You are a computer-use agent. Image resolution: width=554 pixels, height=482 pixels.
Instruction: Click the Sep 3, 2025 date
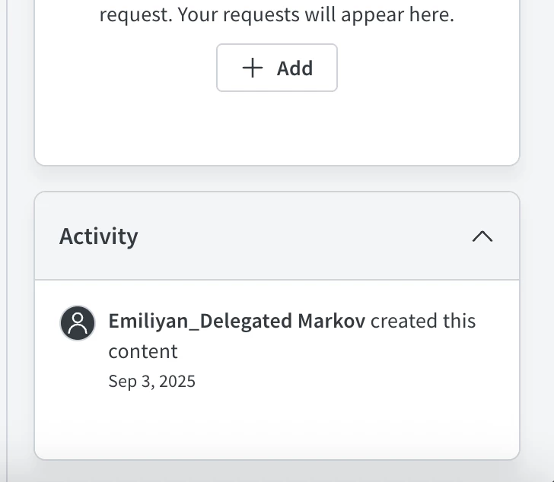[151, 381]
